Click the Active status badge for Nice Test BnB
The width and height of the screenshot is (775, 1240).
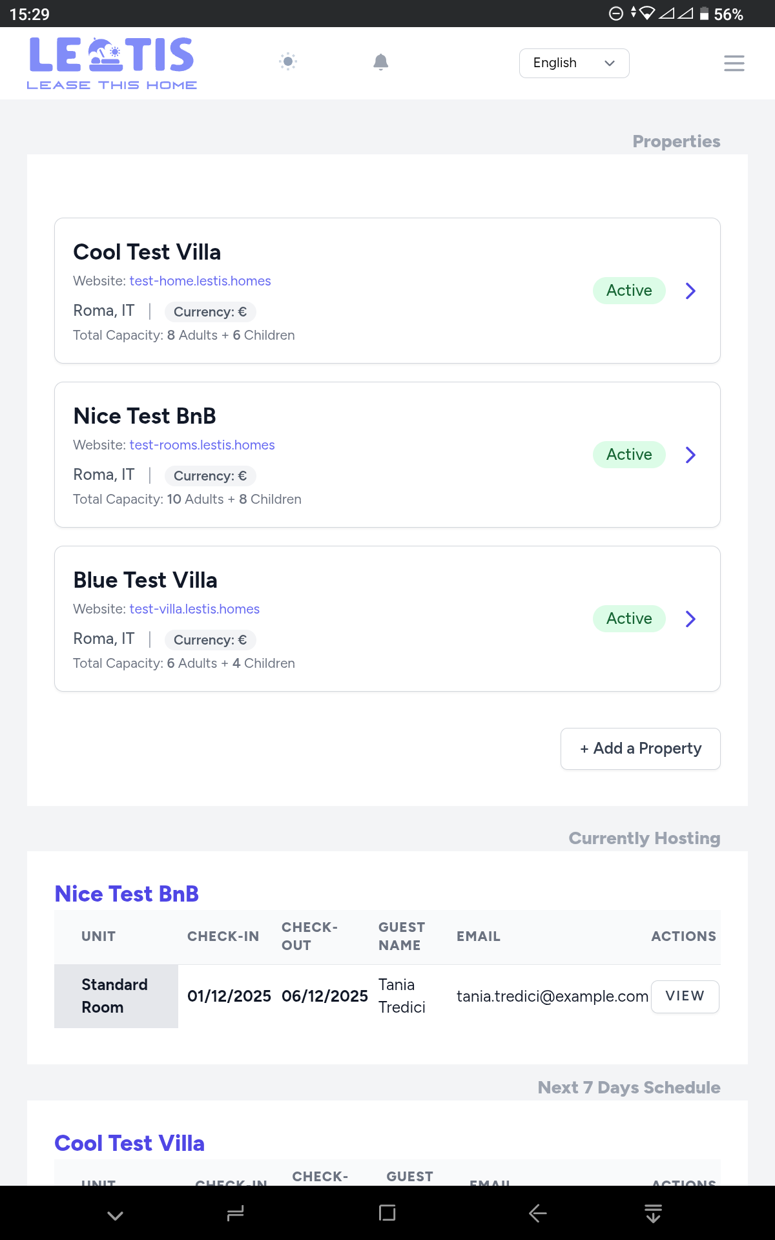click(628, 455)
